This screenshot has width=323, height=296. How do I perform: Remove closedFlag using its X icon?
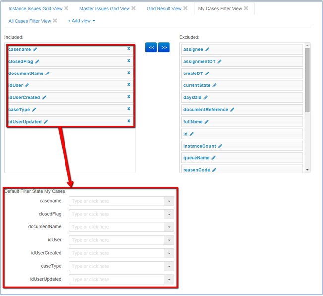click(129, 61)
